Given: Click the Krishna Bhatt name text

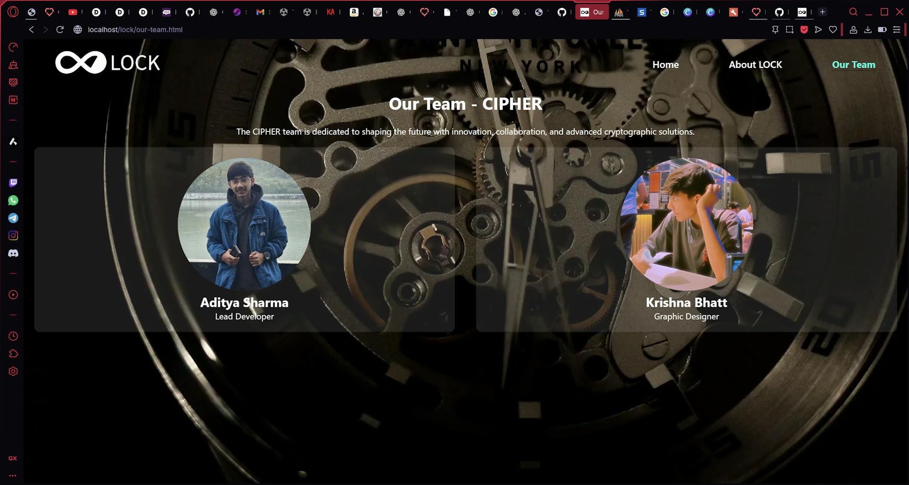Looking at the screenshot, I should coord(686,303).
